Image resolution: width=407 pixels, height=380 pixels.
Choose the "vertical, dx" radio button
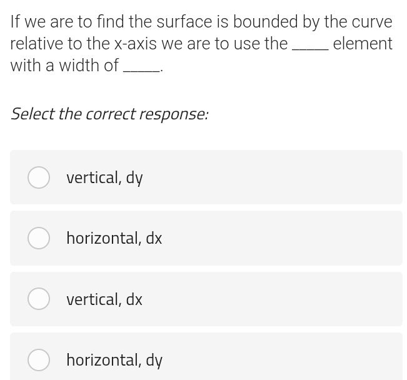(x=39, y=299)
